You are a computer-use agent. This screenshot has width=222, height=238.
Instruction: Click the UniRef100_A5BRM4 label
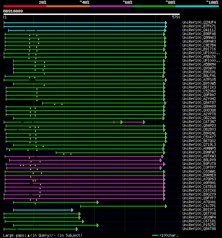[x=199, y=64]
